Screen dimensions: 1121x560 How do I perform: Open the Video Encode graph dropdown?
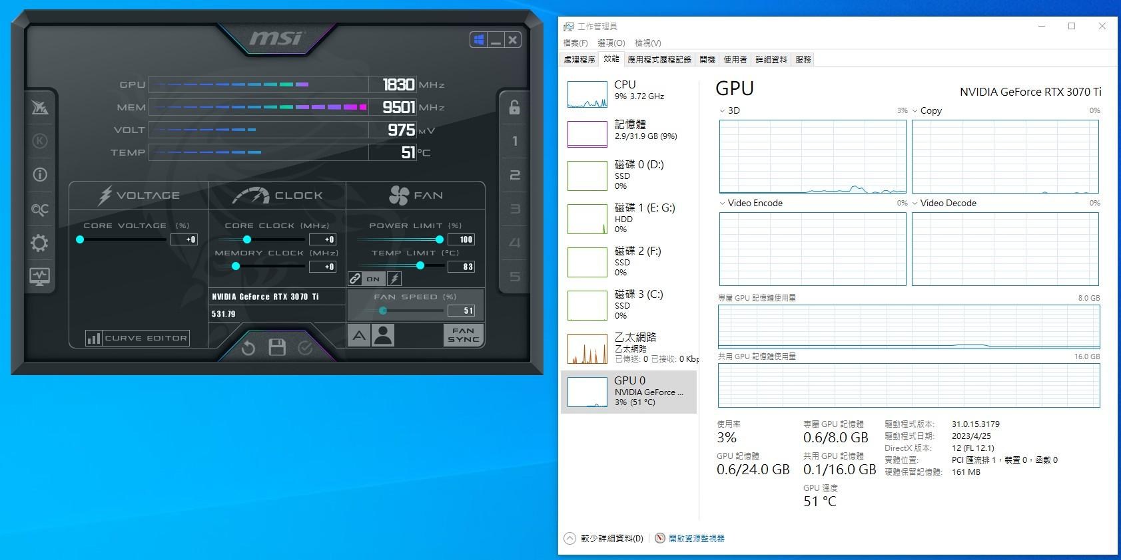723,203
